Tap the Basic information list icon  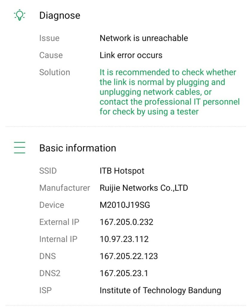[19, 148]
